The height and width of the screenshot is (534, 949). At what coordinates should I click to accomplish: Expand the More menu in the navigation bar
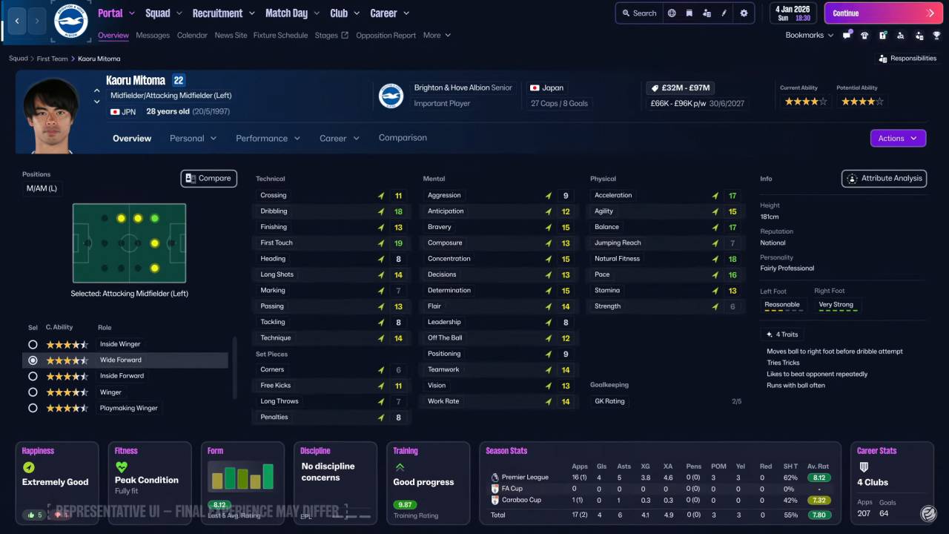point(437,35)
